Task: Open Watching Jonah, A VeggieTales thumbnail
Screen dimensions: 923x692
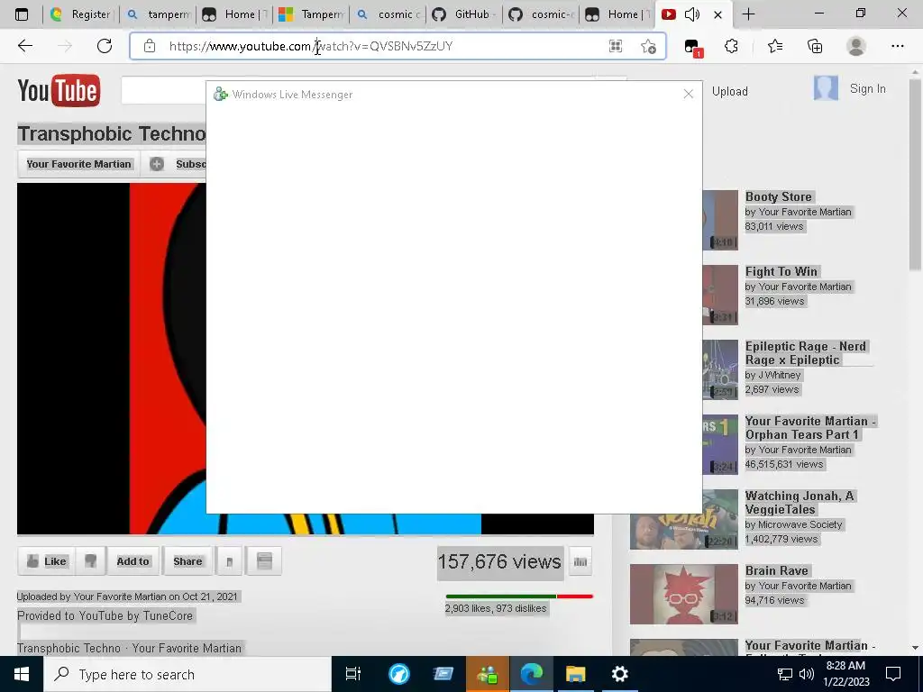Action: (x=683, y=520)
